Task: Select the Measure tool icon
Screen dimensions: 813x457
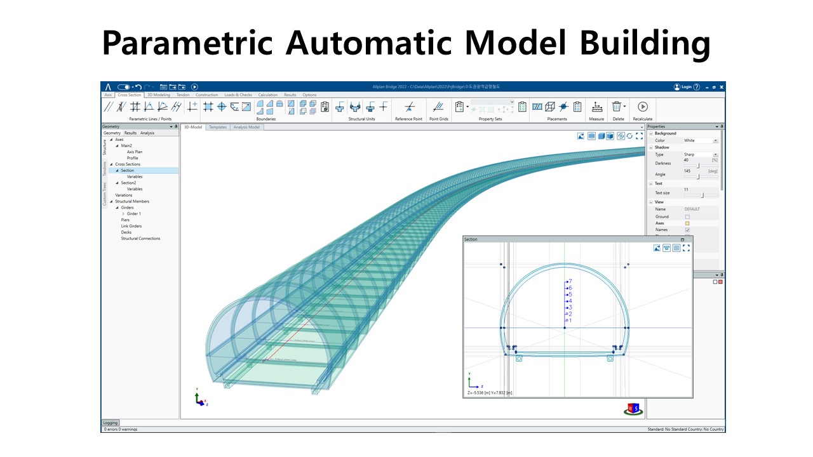Action: (596, 107)
